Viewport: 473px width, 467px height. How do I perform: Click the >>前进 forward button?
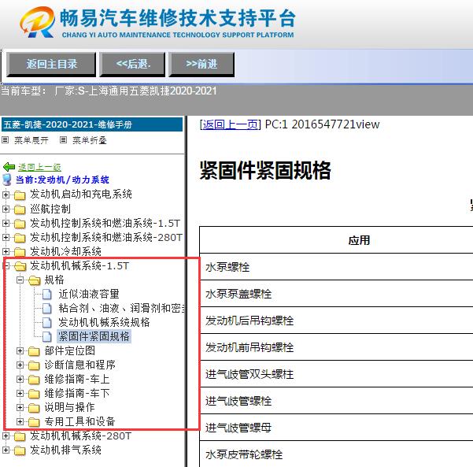point(201,64)
